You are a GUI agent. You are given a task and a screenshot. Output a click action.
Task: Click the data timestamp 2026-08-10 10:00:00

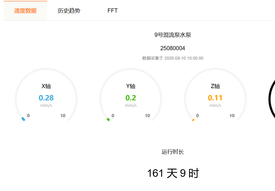(x=184, y=58)
